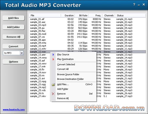Sort by the File column header
Screen dimensions: 148x114
[x=45, y=15]
